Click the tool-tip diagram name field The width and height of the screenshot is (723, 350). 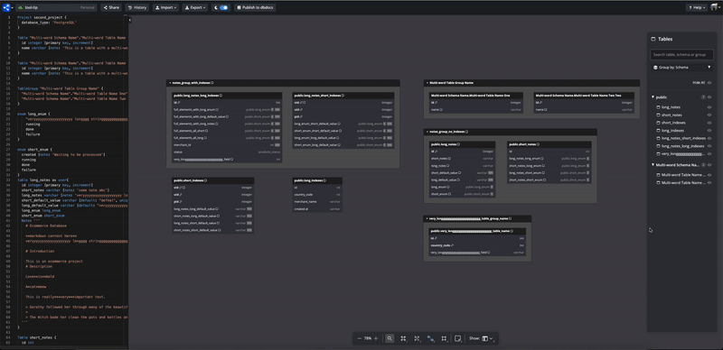[x=56, y=7]
